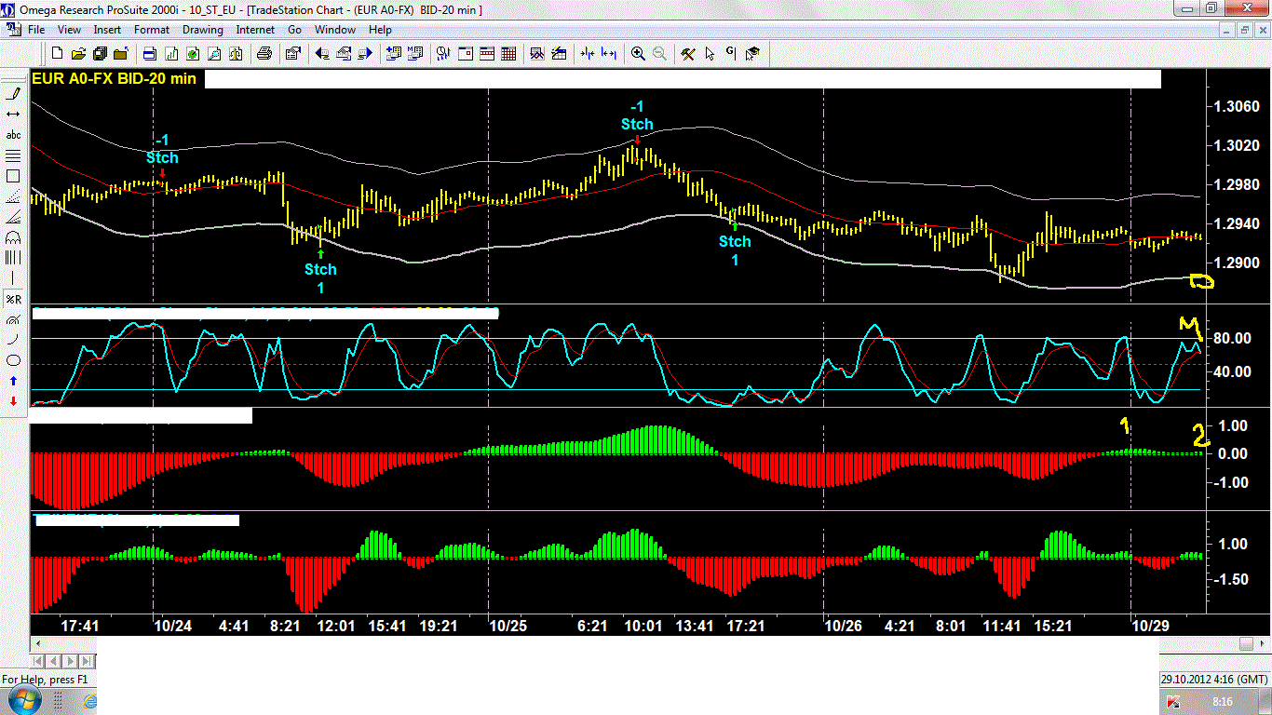Click the Windows Start button
The image size is (1272, 715).
[x=24, y=699]
